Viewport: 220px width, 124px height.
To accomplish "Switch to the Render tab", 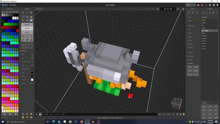I will 13,5.
